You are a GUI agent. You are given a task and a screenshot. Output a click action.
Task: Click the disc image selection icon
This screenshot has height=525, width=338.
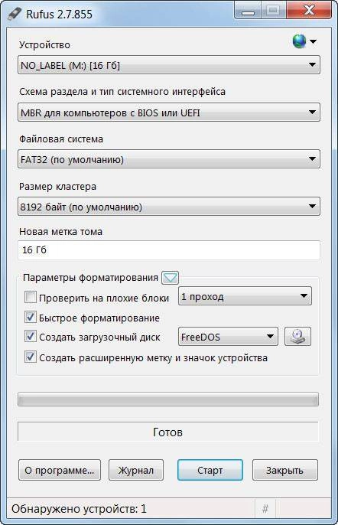(297, 336)
